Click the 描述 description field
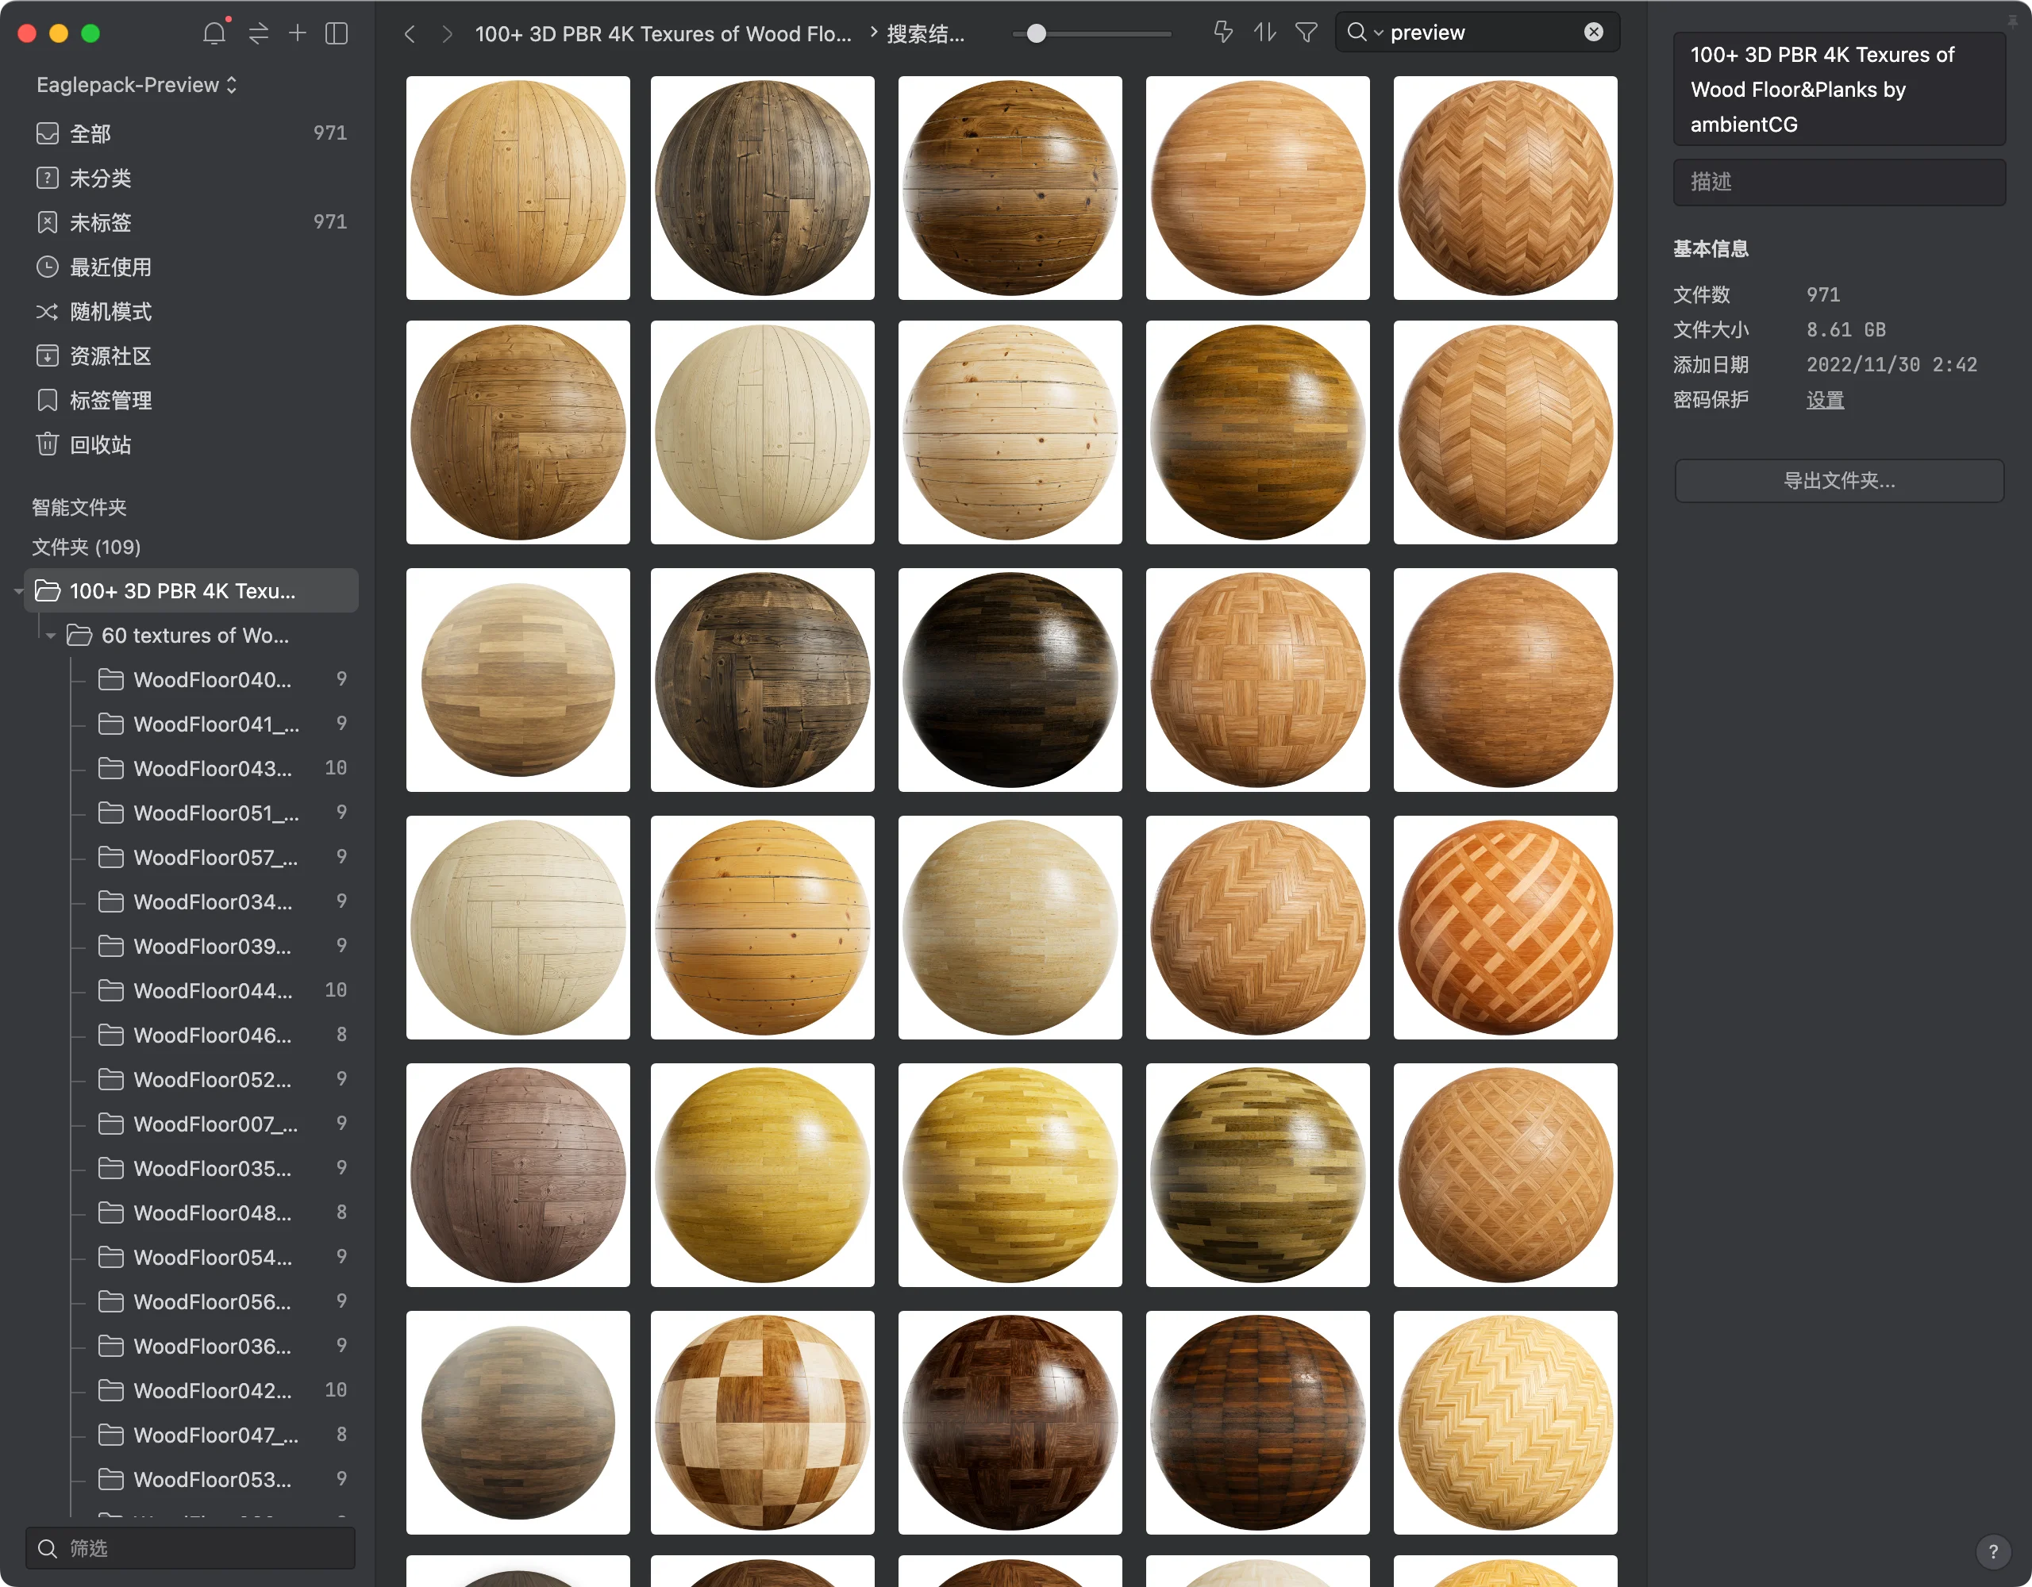The image size is (2032, 1587). coord(1838,182)
